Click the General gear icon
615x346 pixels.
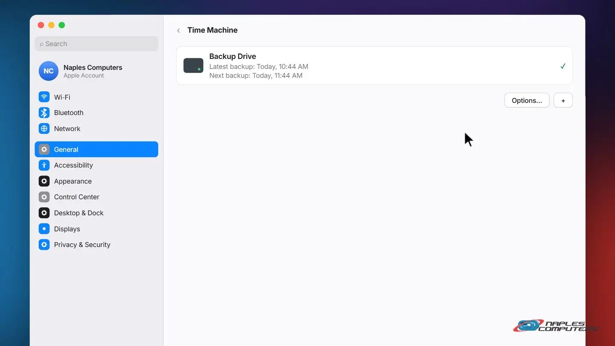click(44, 150)
